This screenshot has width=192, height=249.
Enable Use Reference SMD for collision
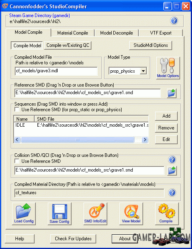(17, 161)
